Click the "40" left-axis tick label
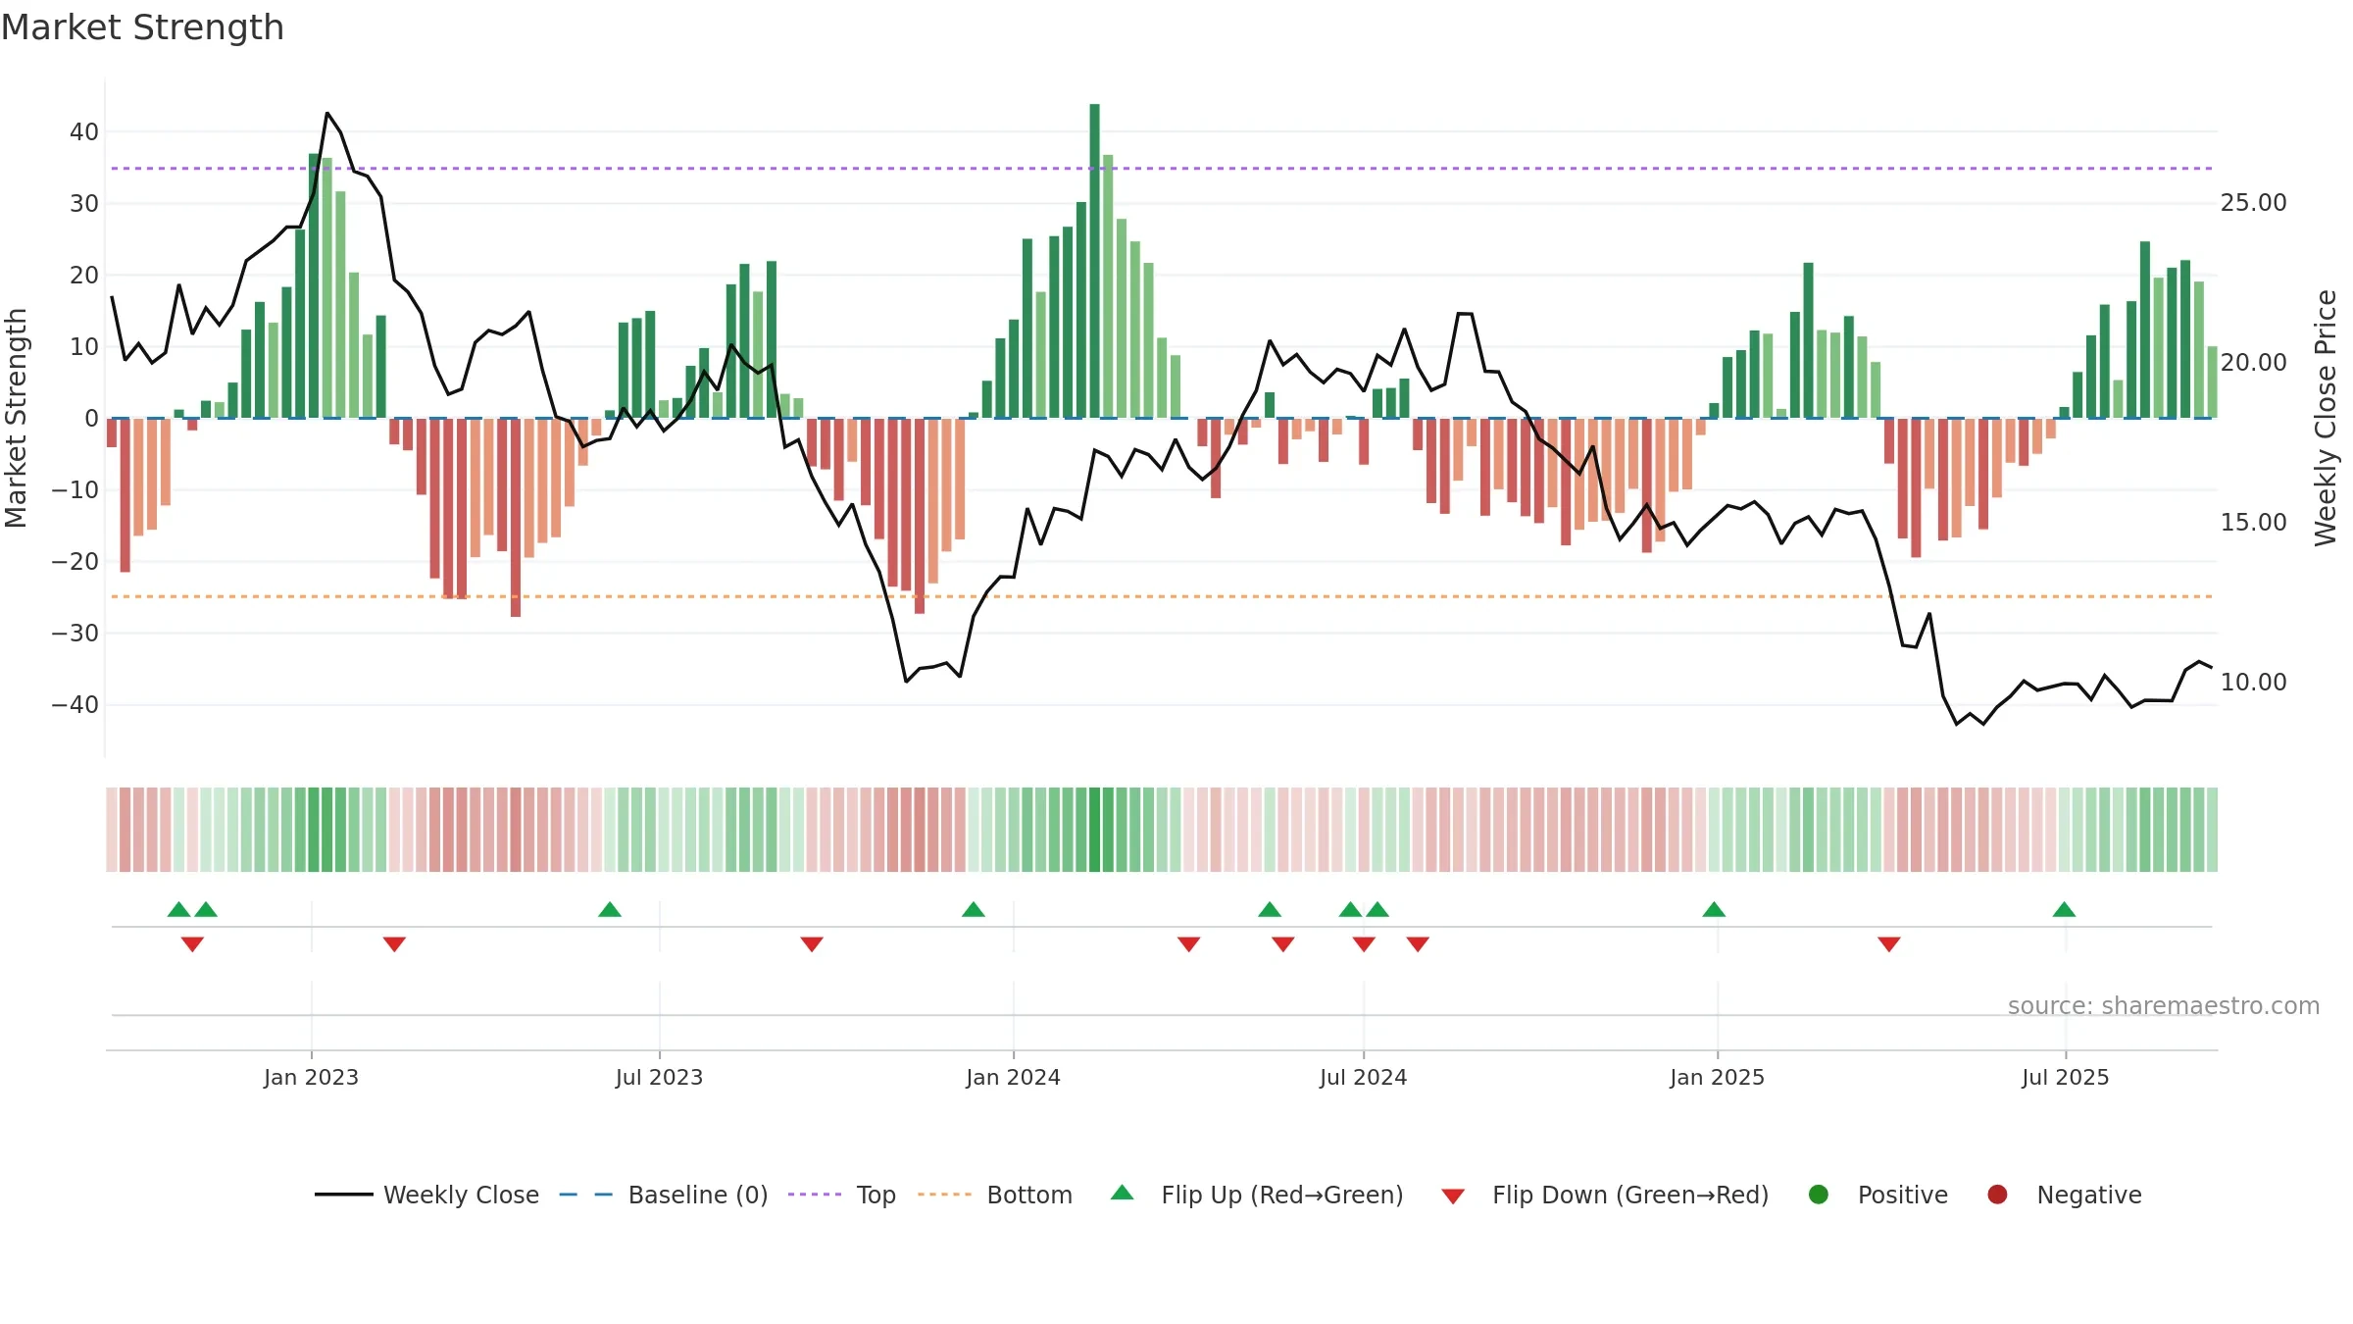This screenshot has height=1324, width=2353. 84,132
